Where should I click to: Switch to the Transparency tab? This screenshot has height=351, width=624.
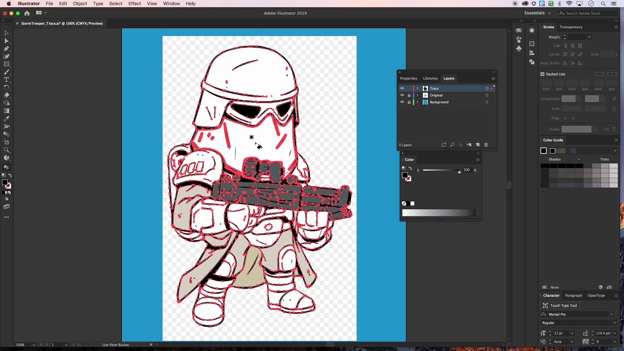tap(571, 27)
